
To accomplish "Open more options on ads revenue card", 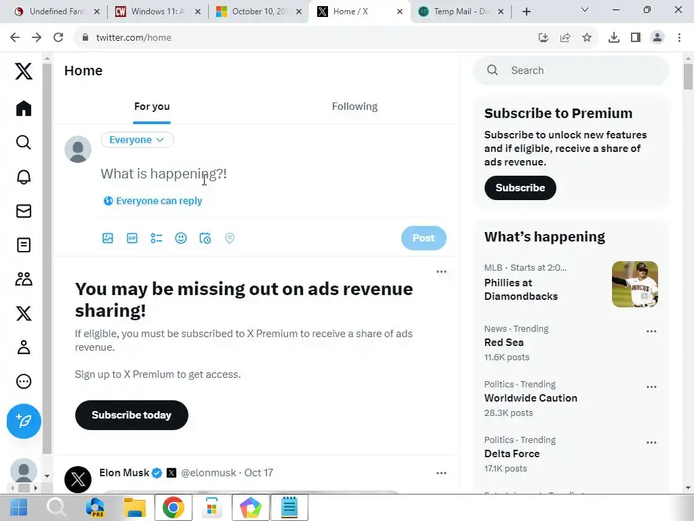I will point(441,271).
